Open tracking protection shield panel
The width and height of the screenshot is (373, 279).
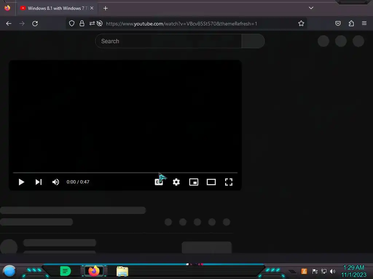72,23
